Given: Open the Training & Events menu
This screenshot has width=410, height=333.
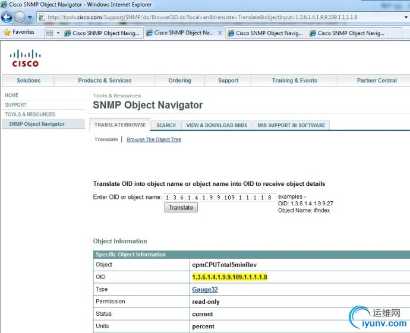Looking at the screenshot, I should point(294,81).
